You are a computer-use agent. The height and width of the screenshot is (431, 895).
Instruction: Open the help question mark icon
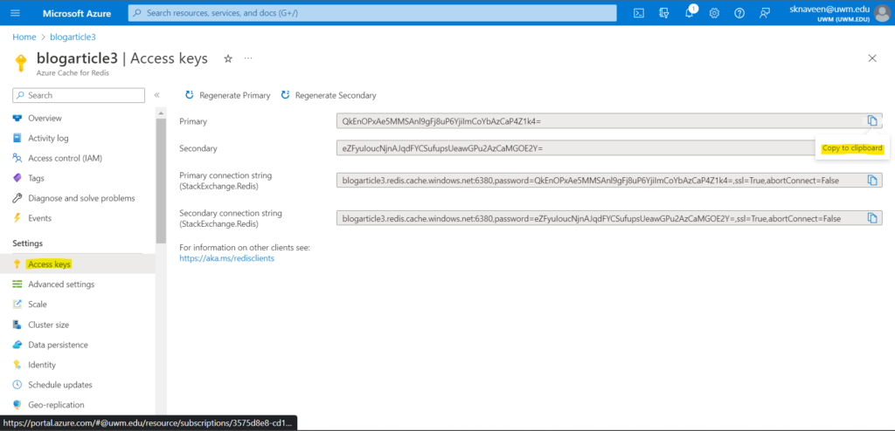(x=739, y=13)
